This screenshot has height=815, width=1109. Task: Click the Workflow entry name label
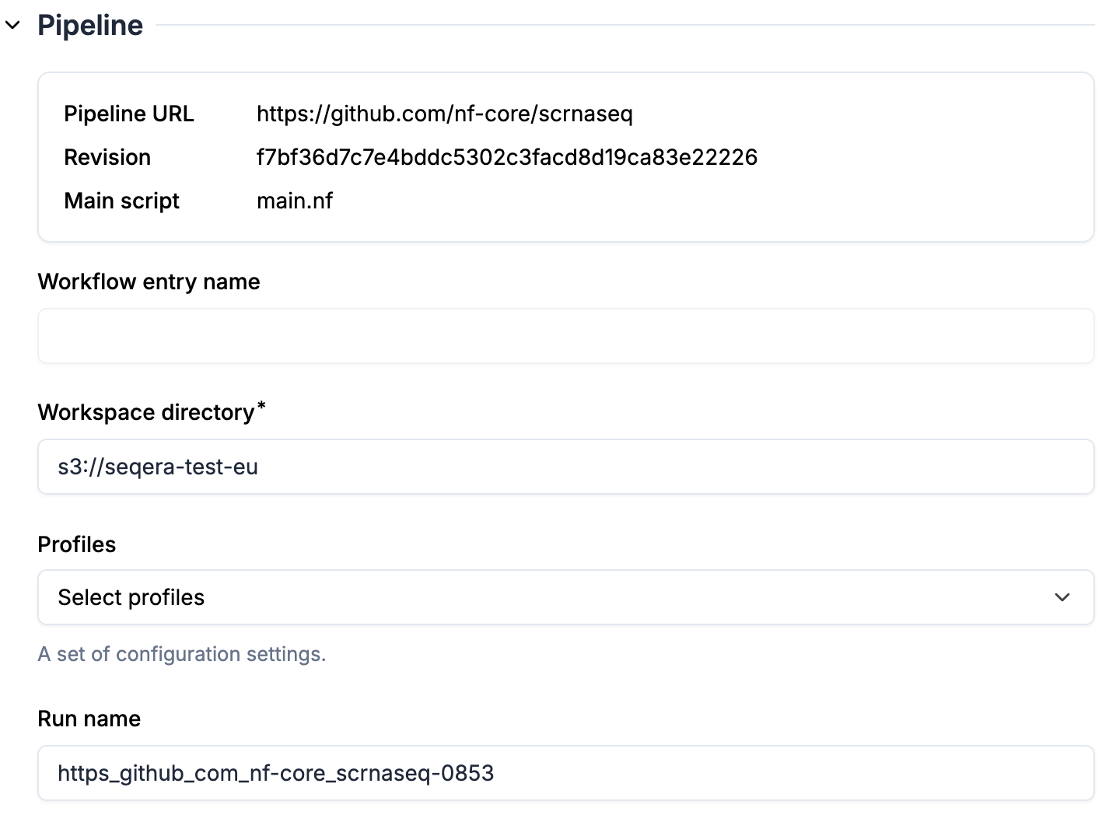[x=149, y=282]
